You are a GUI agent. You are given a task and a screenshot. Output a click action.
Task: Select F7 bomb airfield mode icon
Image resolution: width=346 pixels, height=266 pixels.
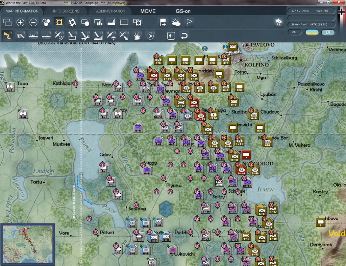click(x=85, y=35)
